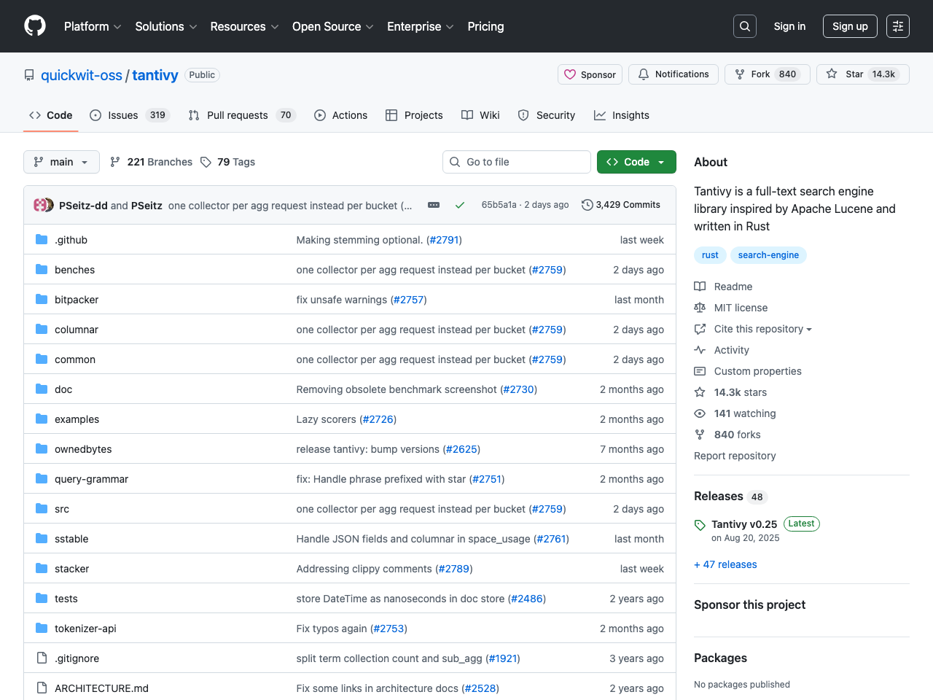933x700 pixels.
Task: Click the Notifications bell button
Action: click(x=674, y=74)
